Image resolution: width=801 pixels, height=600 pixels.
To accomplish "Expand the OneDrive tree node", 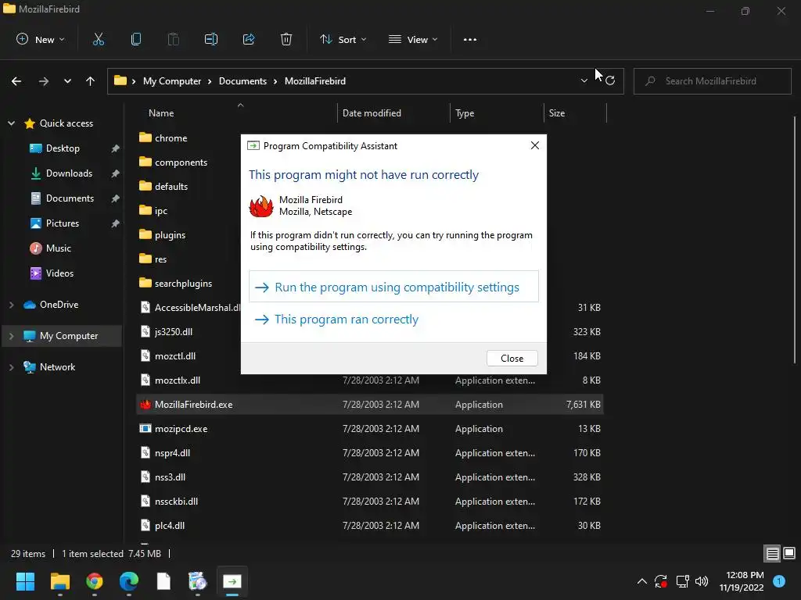I will coord(11,305).
